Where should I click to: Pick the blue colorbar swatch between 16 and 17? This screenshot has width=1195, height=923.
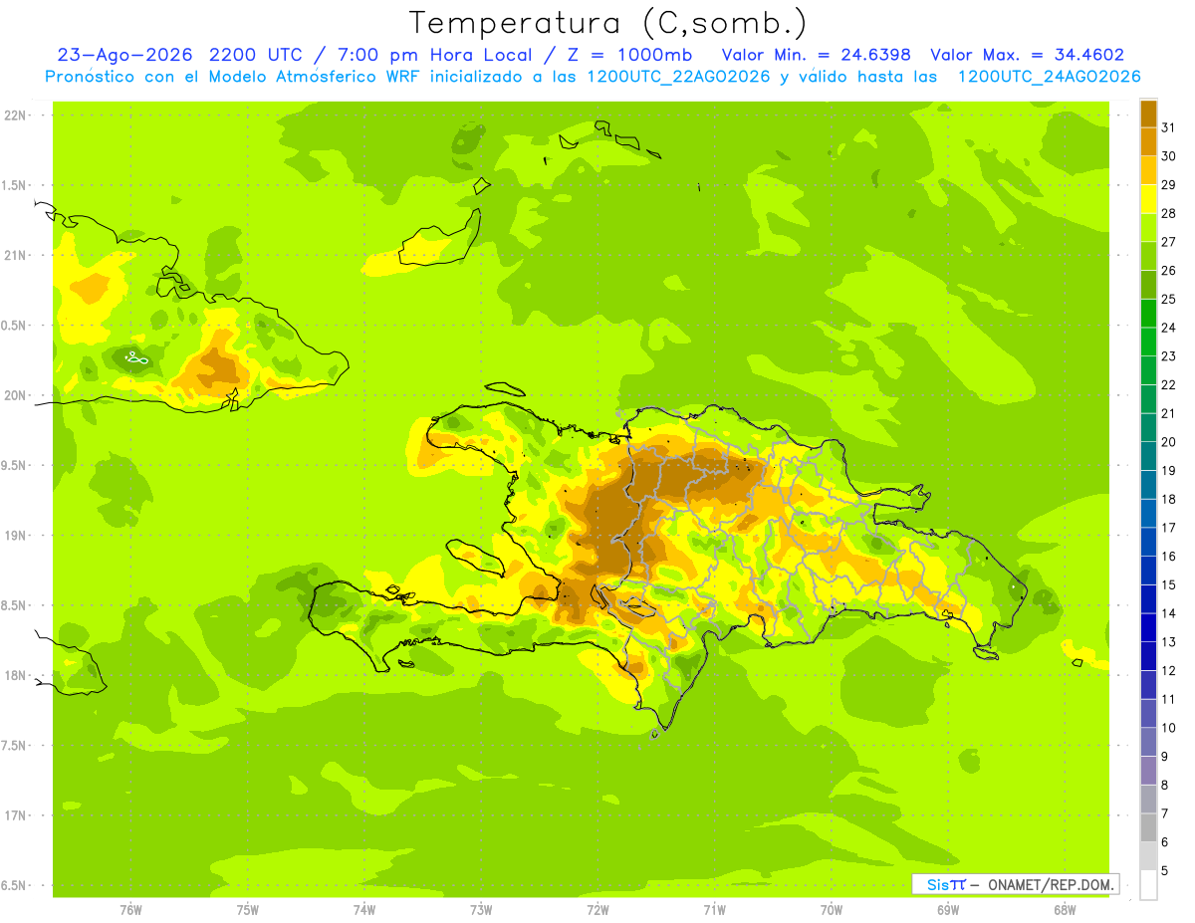[x=1148, y=542]
